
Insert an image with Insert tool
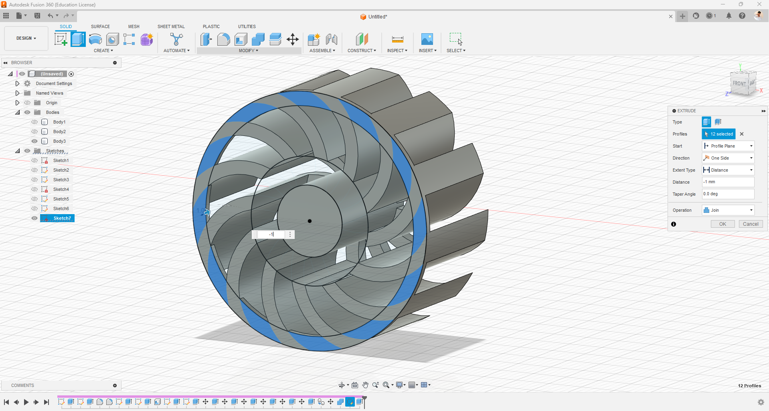pos(427,39)
